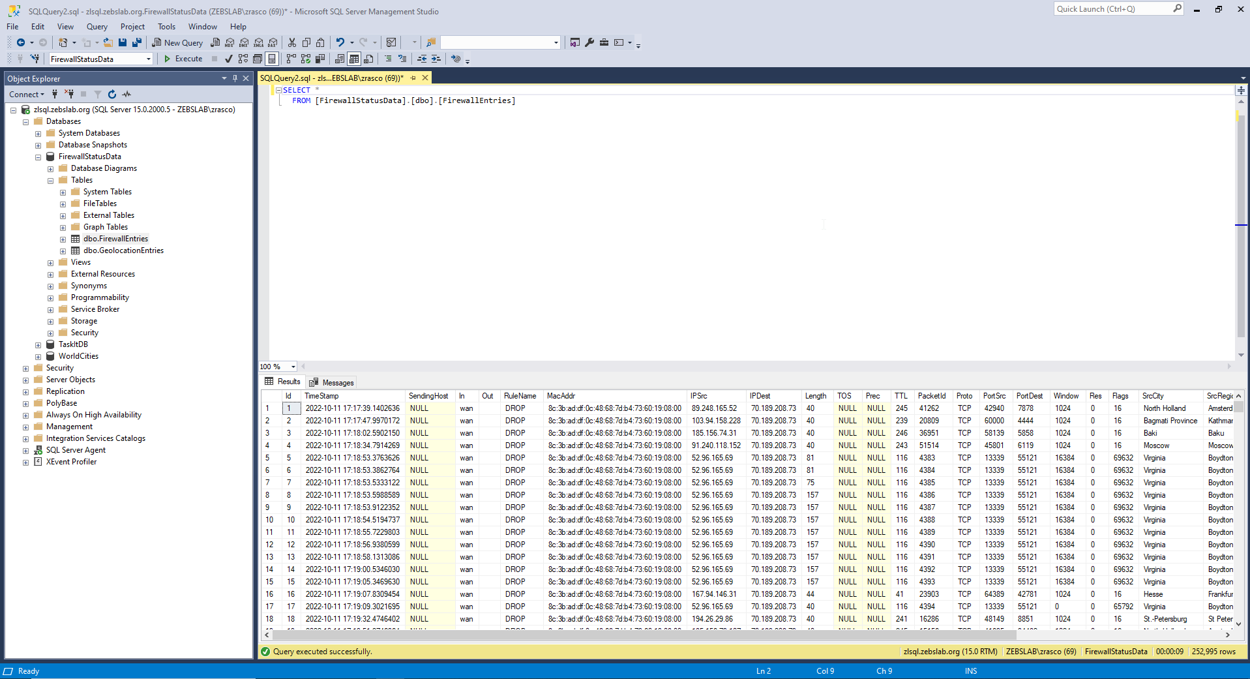Screen dimensions: 1250x679
Task: Open a Database Engine Query
Action: [x=215, y=42]
